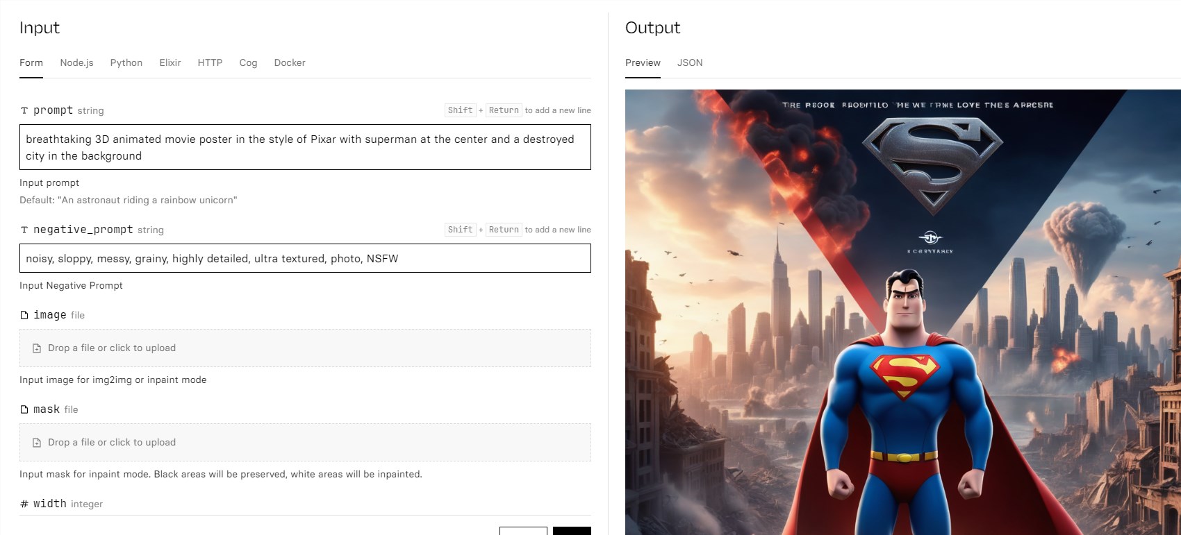Switch to the Node.js tab
The height and width of the screenshot is (535, 1181).
76,62
